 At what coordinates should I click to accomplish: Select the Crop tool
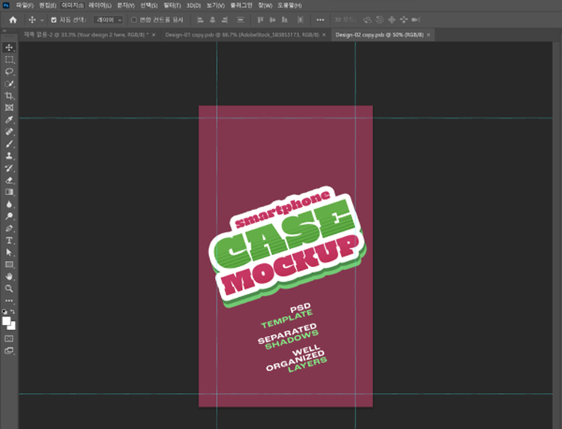coord(10,96)
